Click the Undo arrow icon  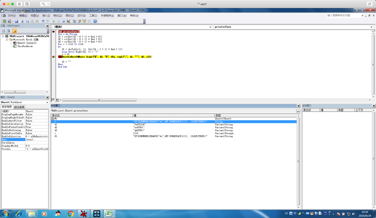(x=43, y=21)
